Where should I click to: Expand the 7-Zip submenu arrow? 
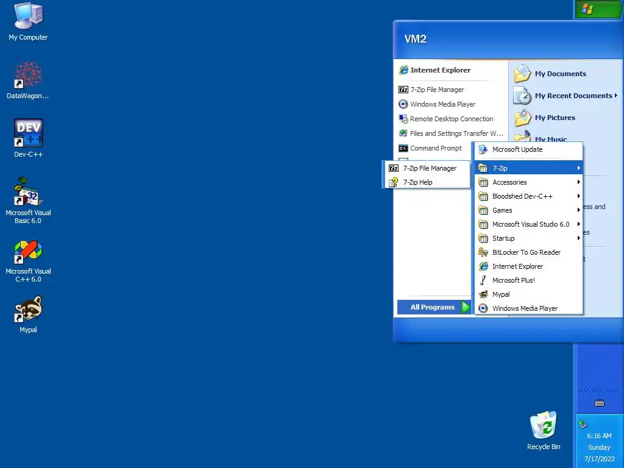coord(579,168)
